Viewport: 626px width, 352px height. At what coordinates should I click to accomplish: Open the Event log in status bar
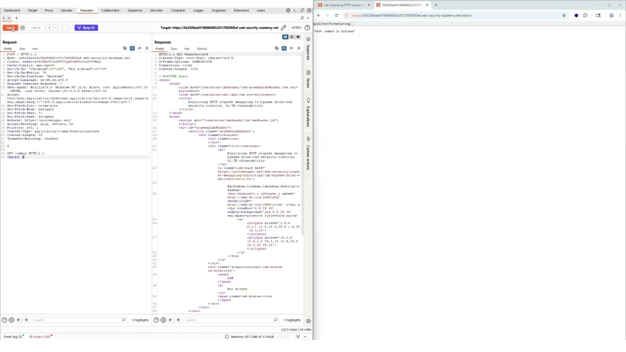click(13, 337)
